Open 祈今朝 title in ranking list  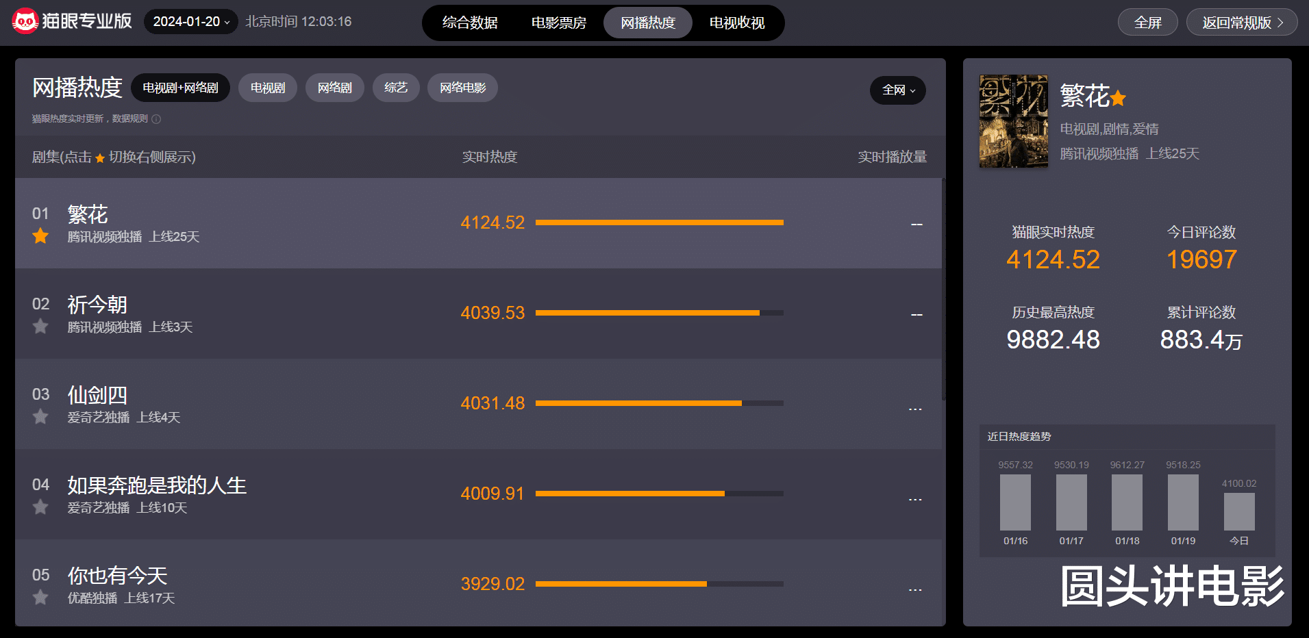click(x=97, y=305)
